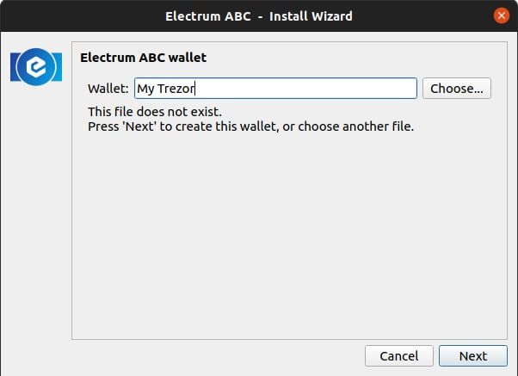
Task: Place cursor on the word 'My' in the Wallet field
Action: 146,88
